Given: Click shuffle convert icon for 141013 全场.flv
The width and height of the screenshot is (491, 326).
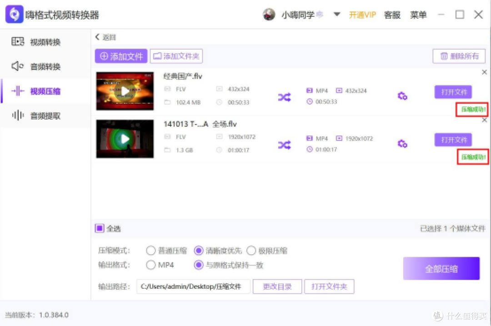Looking at the screenshot, I should click(x=284, y=145).
